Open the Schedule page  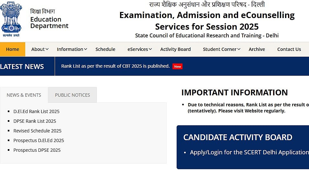105,49
